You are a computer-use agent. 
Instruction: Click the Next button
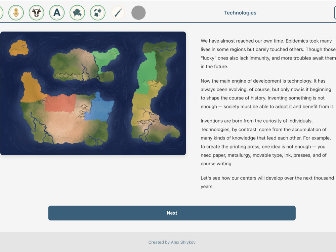pyautogui.click(x=172, y=213)
